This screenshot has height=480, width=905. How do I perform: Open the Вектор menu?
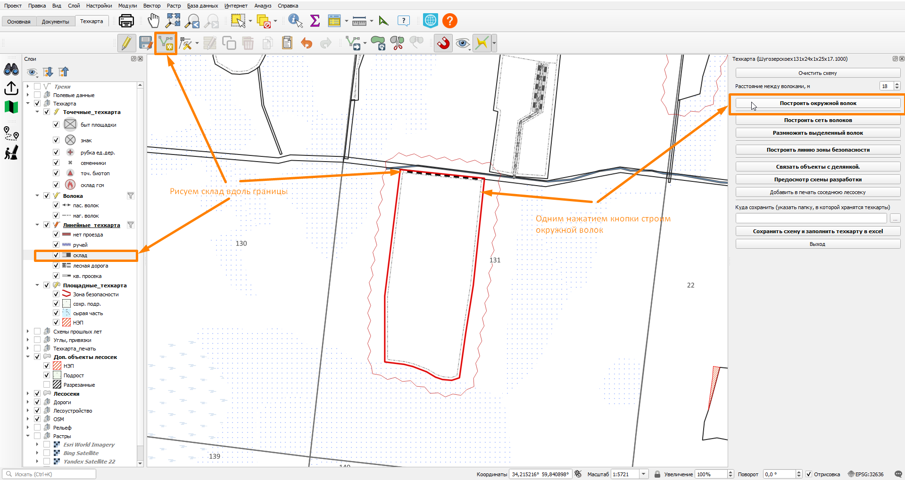[151, 6]
